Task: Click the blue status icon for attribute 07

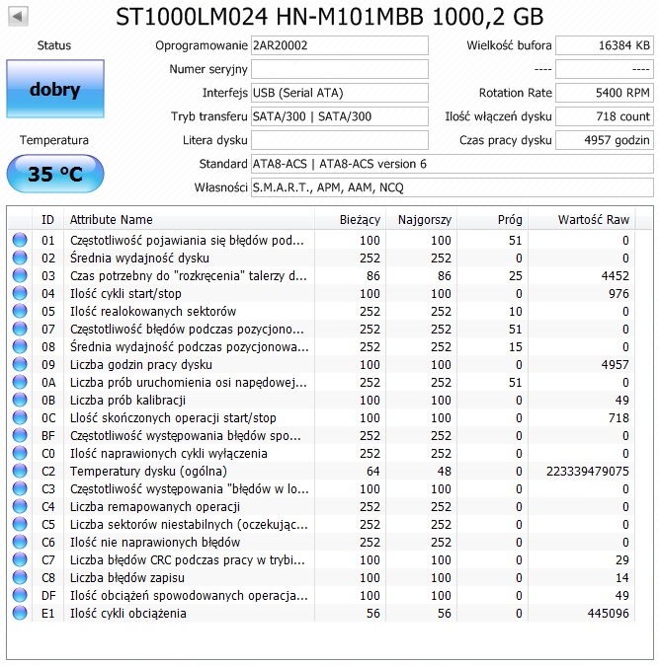Action: (20, 330)
